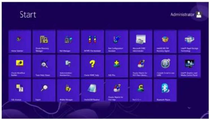The width and height of the screenshot is (209, 119).
Task: Open the Trace Data Viewer tile
Action: pyautogui.click(x=44, y=66)
